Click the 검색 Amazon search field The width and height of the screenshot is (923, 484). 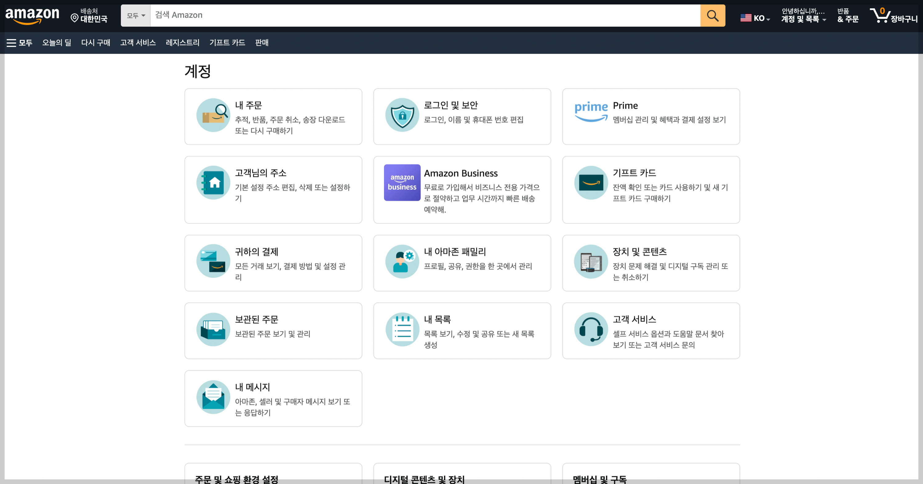425,15
